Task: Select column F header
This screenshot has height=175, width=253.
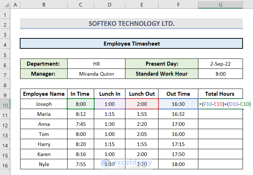Action: (x=178, y=5)
